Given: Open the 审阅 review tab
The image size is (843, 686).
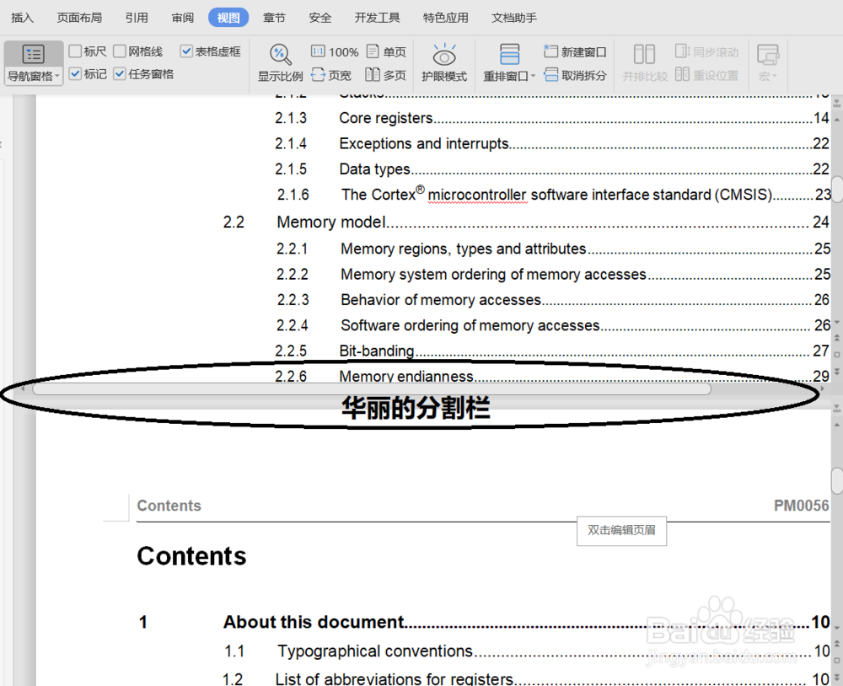Looking at the screenshot, I should (183, 18).
